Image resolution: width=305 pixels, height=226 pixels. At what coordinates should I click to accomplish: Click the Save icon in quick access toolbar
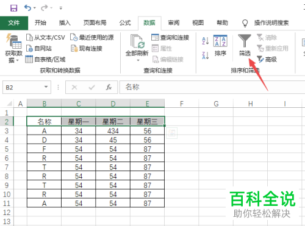coord(14,8)
